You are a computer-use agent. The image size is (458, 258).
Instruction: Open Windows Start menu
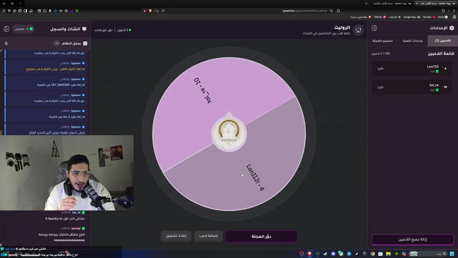452,254
